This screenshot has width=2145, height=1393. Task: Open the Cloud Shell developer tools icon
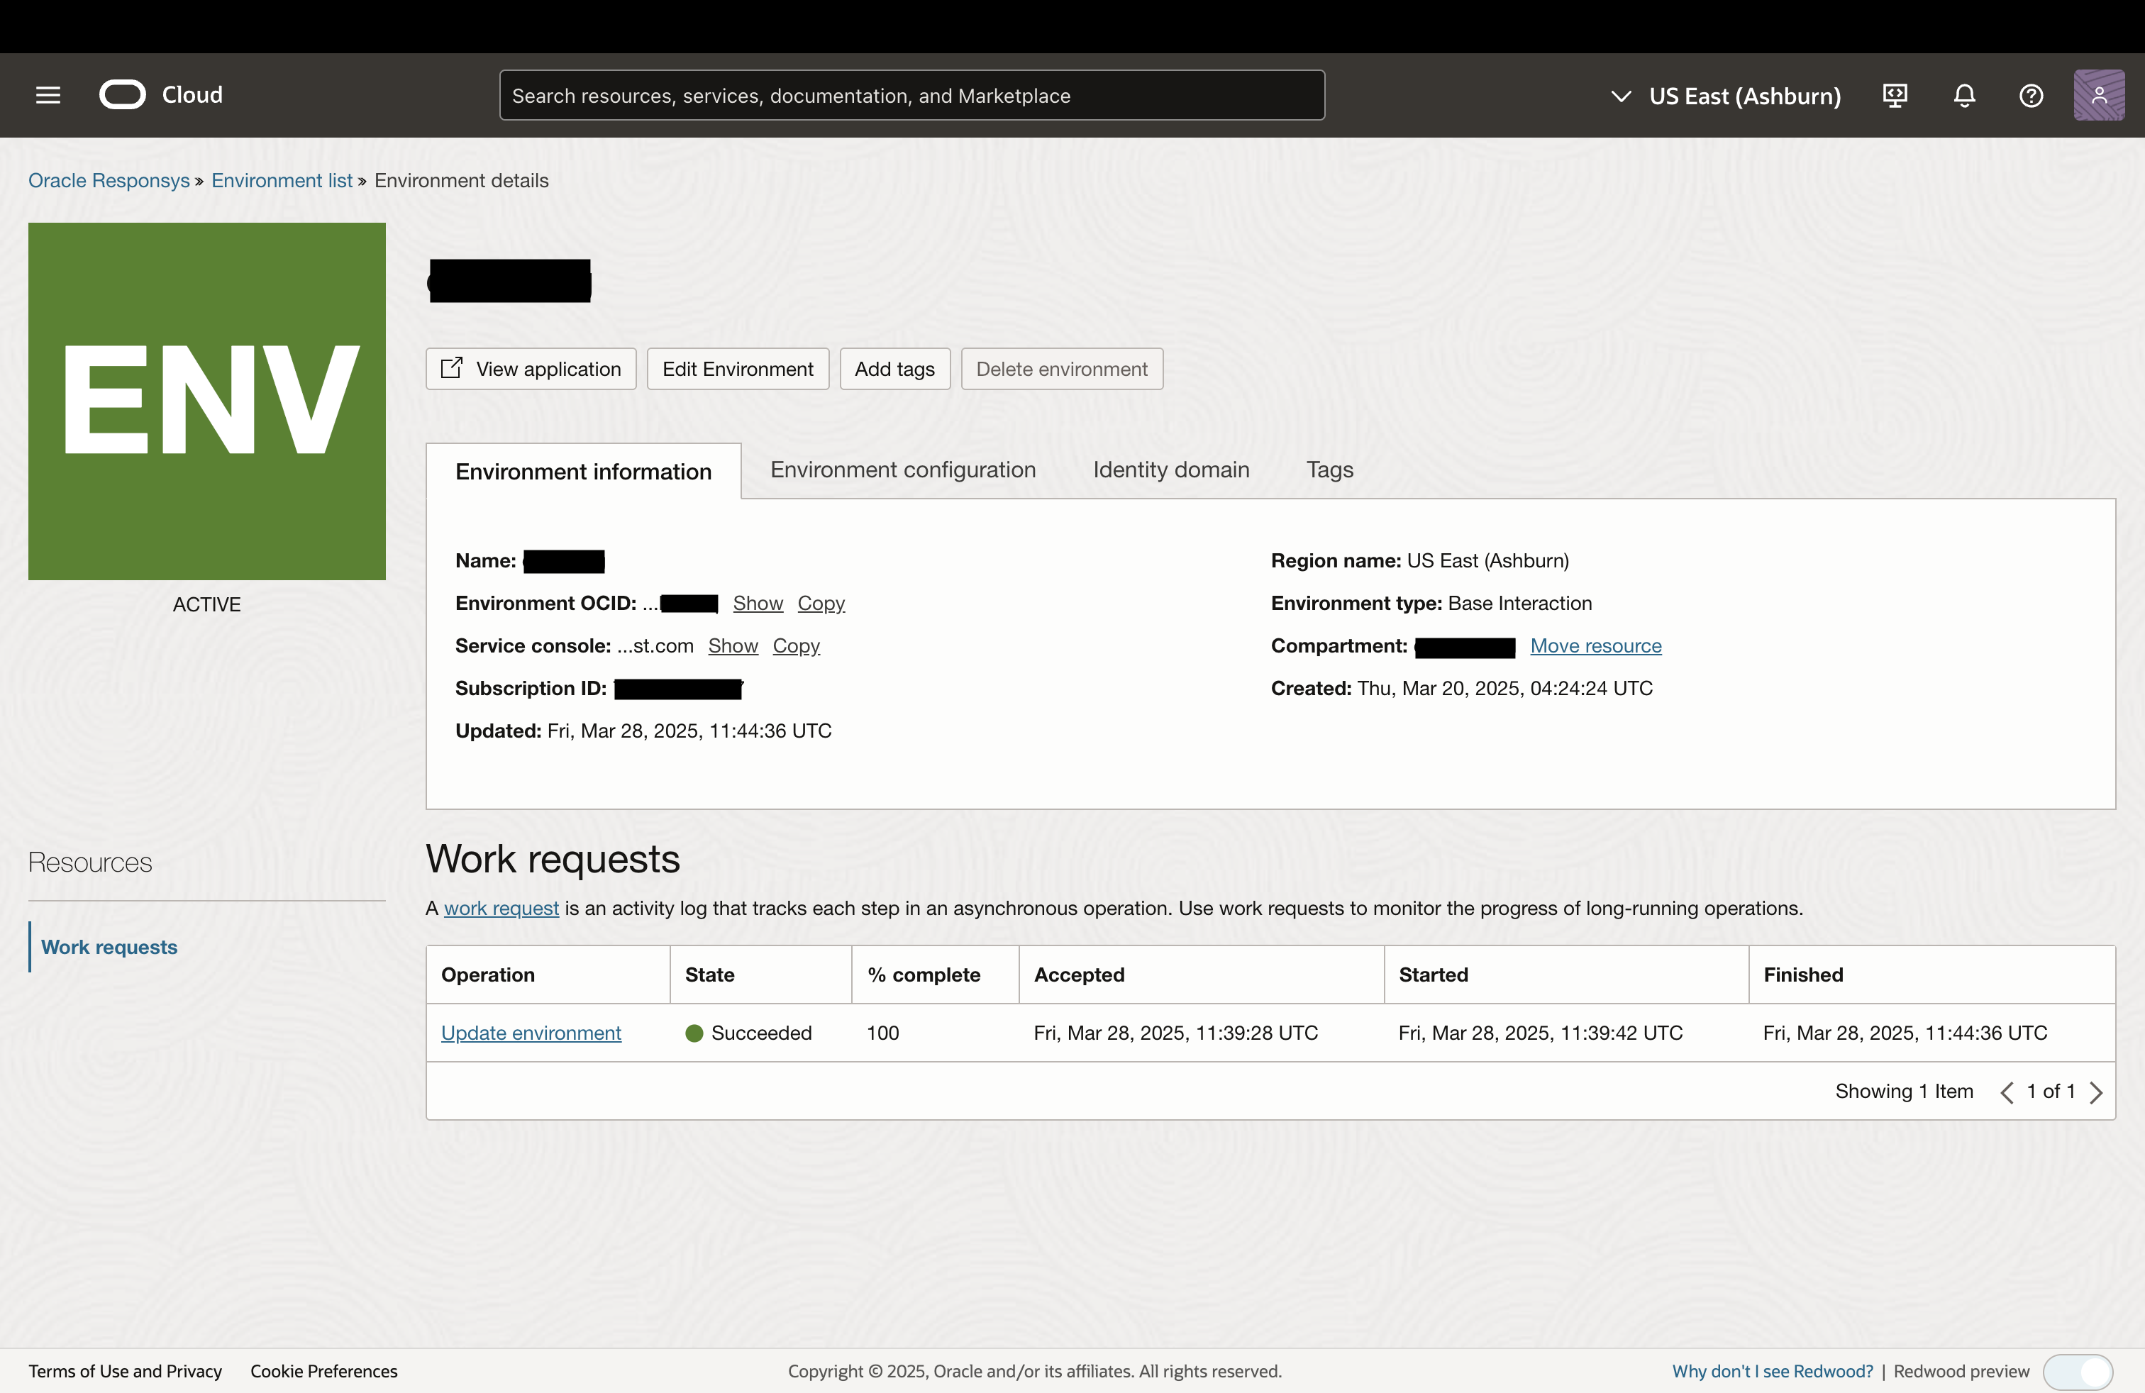click(x=1895, y=96)
